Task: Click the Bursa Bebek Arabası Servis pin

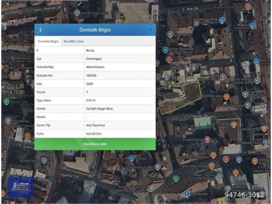Action: pos(223,77)
